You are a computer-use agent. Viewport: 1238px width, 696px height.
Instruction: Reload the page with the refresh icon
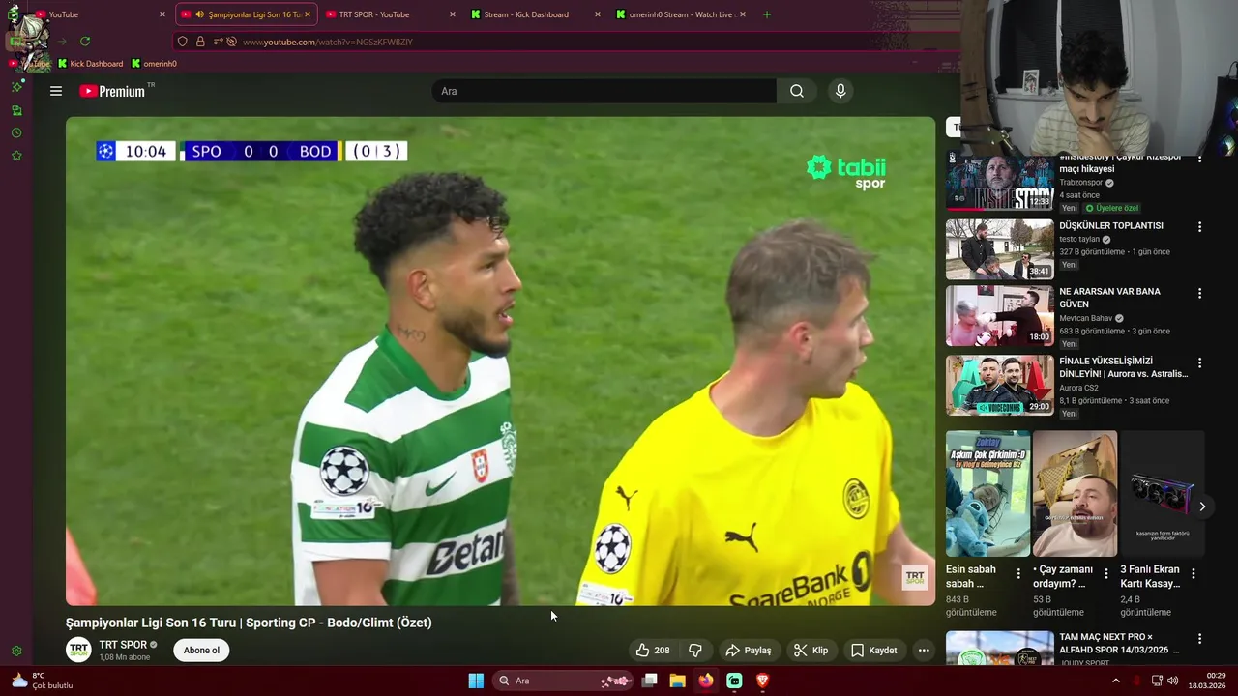85,42
